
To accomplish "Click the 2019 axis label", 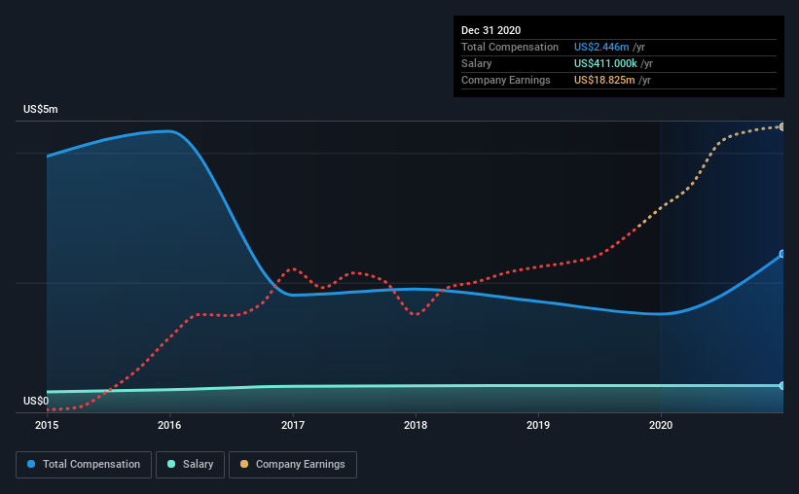I will 538,425.
